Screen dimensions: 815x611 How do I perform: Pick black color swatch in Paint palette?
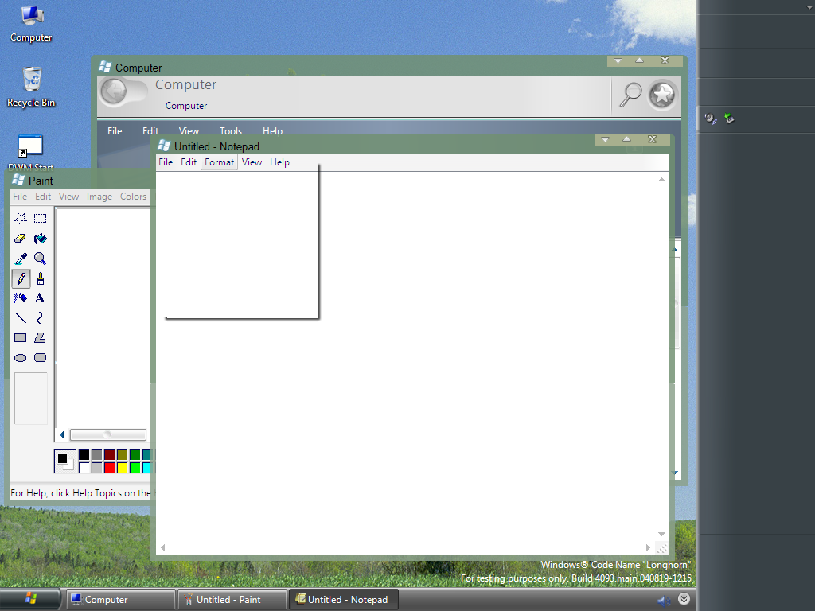84,455
